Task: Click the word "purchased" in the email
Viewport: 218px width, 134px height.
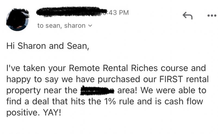Action: [x=119, y=79]
